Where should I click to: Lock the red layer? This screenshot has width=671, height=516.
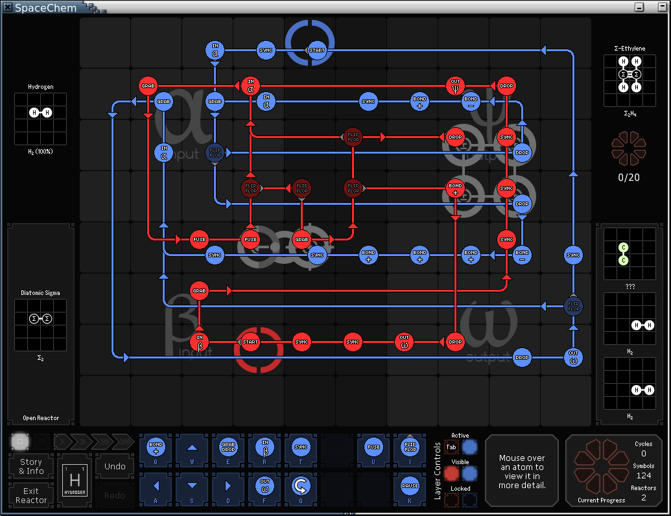(x=451, y=500)
